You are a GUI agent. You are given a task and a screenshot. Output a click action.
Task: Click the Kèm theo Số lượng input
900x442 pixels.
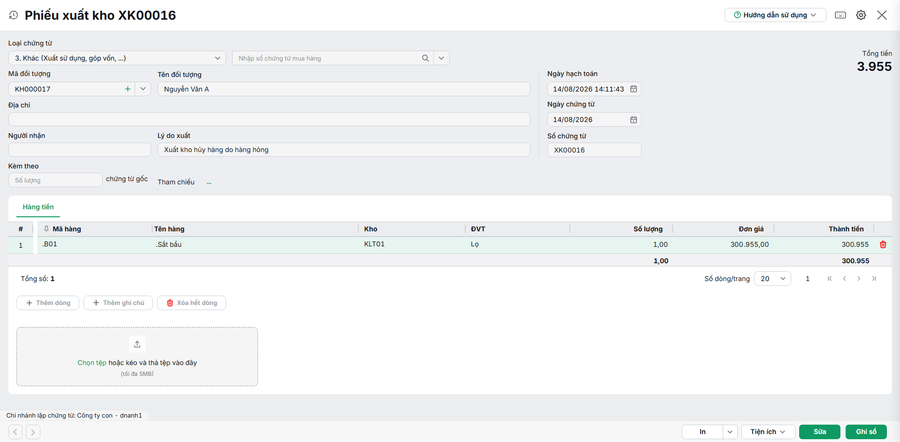(55, 180)
